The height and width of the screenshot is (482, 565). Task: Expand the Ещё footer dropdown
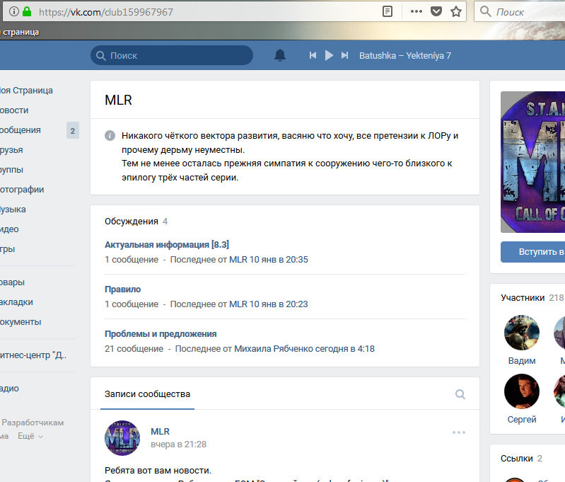click(30, 436)
